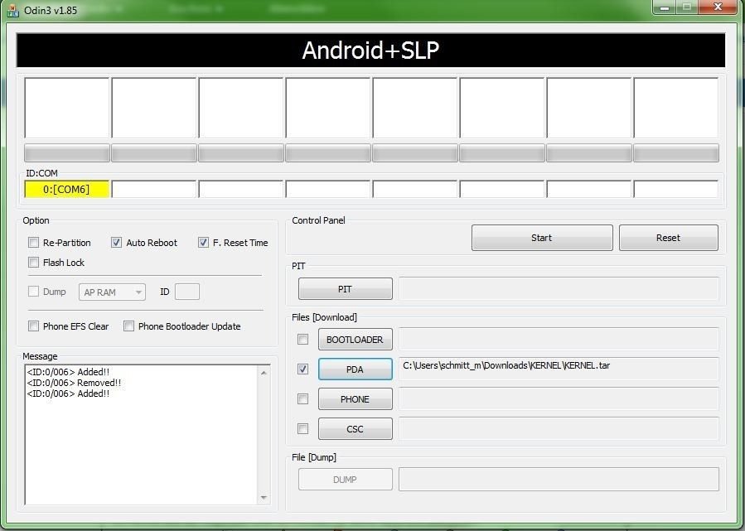Minimize the Odin3 window
The width and height of the screenshot is (745, 531).
click(x=665, y=7)
